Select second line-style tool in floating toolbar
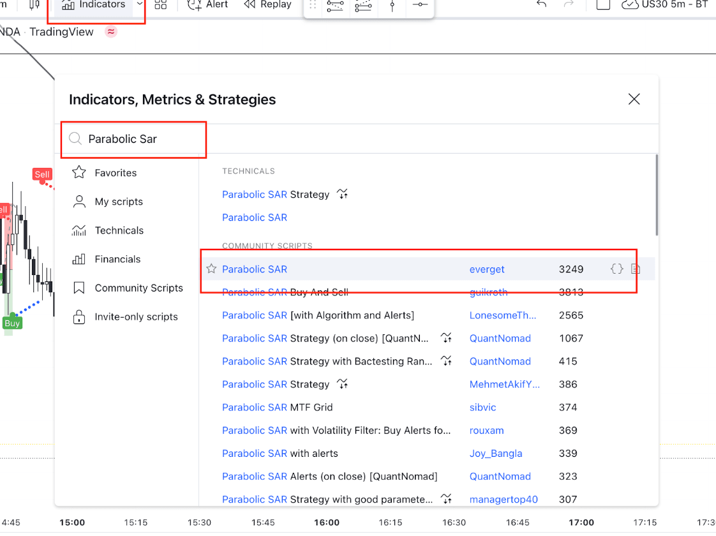 364,6
